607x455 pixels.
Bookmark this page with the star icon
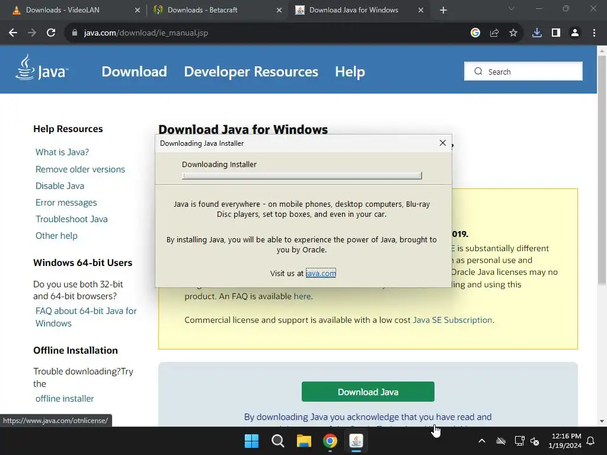(513, 33)
